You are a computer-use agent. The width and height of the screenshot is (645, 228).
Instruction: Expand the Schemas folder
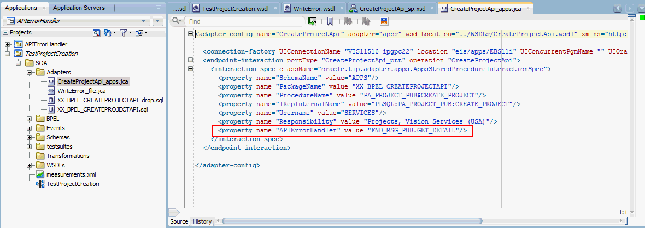point(29,137)
